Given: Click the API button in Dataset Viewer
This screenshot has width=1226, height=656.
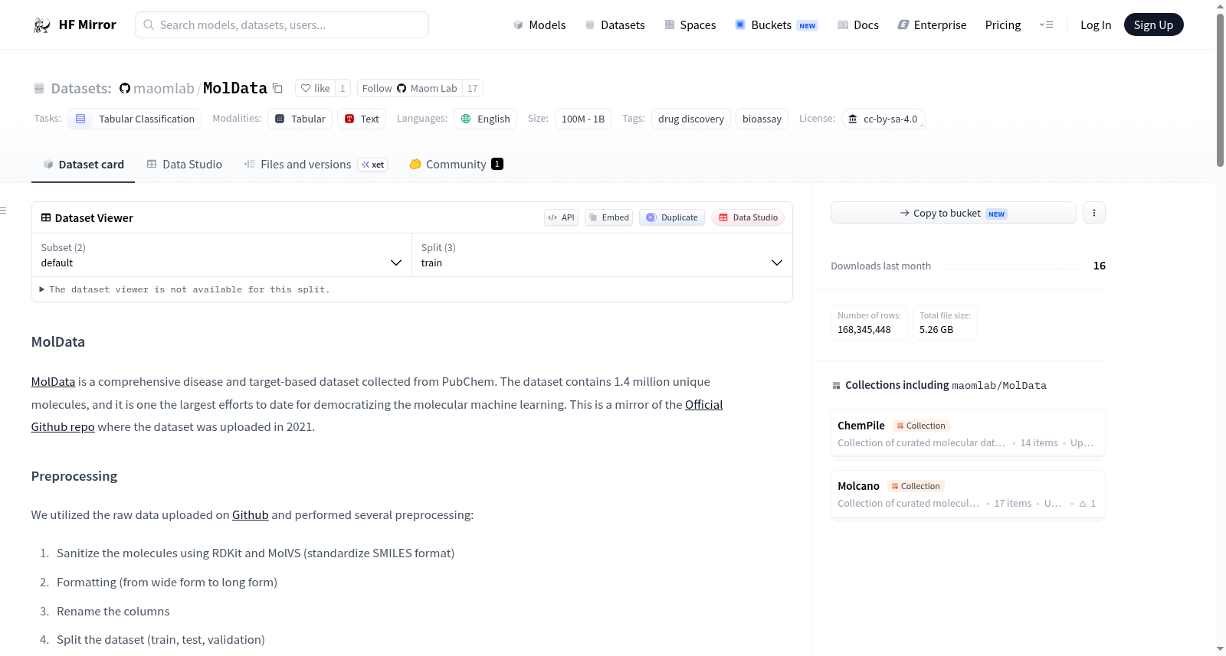Looking at the screenshot, I should click(x=561, y=217).
